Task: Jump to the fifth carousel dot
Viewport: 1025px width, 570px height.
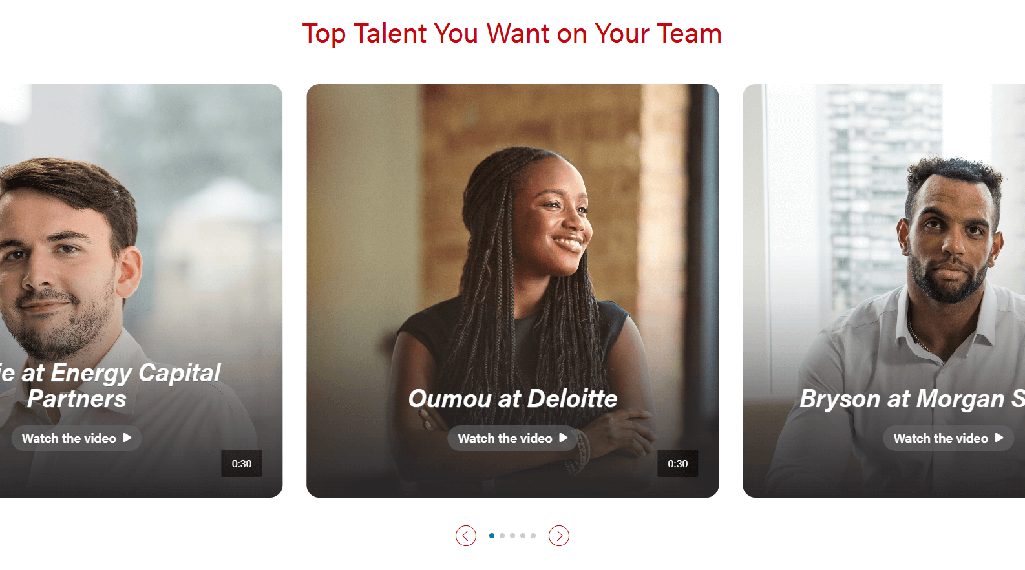Action: pos(533,536)
